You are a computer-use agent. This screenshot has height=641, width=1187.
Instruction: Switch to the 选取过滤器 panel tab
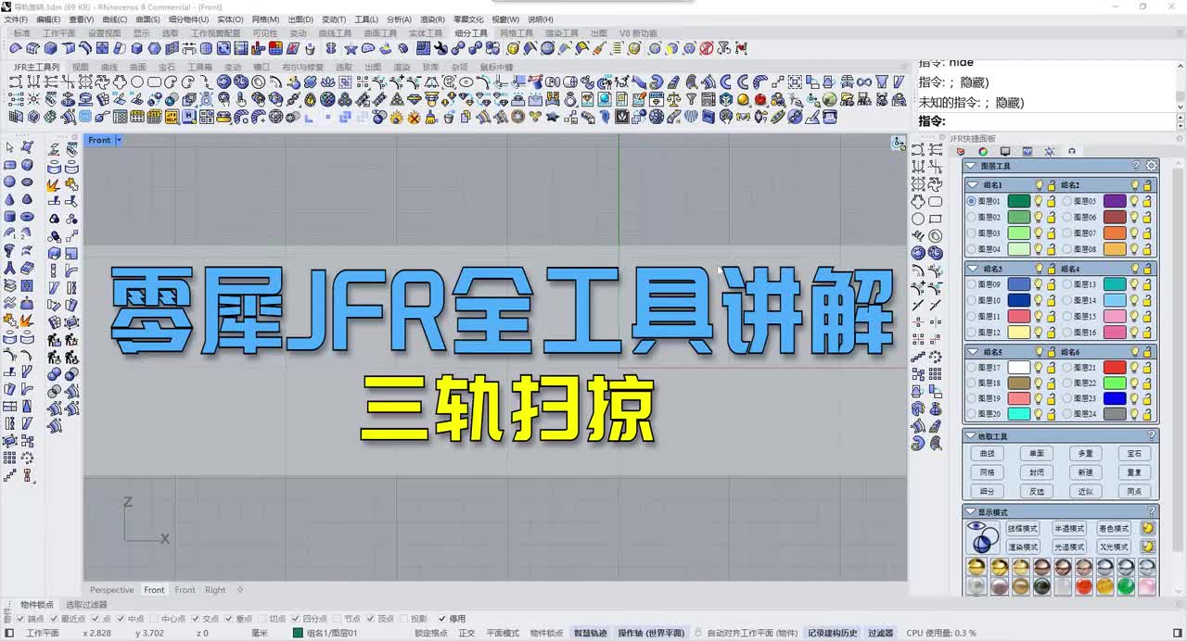[86, 605]
